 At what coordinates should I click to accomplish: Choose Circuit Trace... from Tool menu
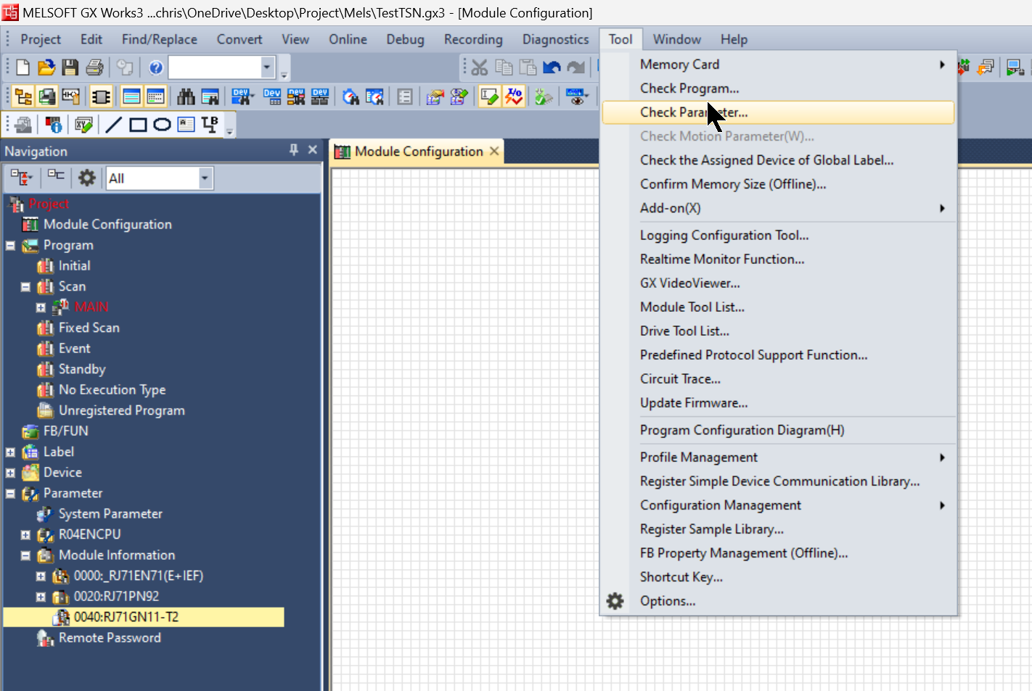coord(778,379)
